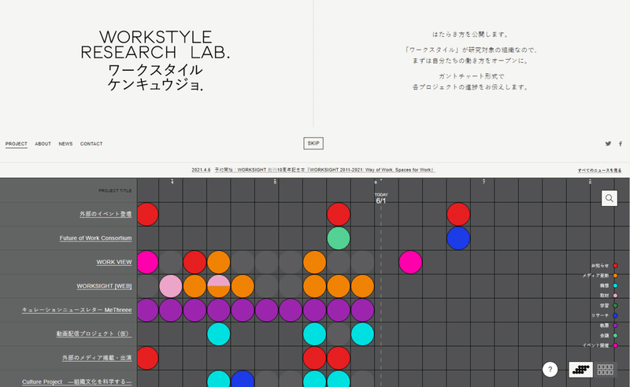This screenshot has height=387, width=630.
Task: Filter by the magenta イベント開催 legend dot
Action: [x=615, y=345]
